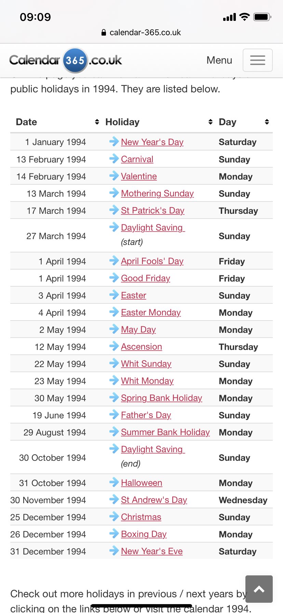Screen dimensions: 283x613
Task: Sort table by the Date column arrows
Action: 97,122
